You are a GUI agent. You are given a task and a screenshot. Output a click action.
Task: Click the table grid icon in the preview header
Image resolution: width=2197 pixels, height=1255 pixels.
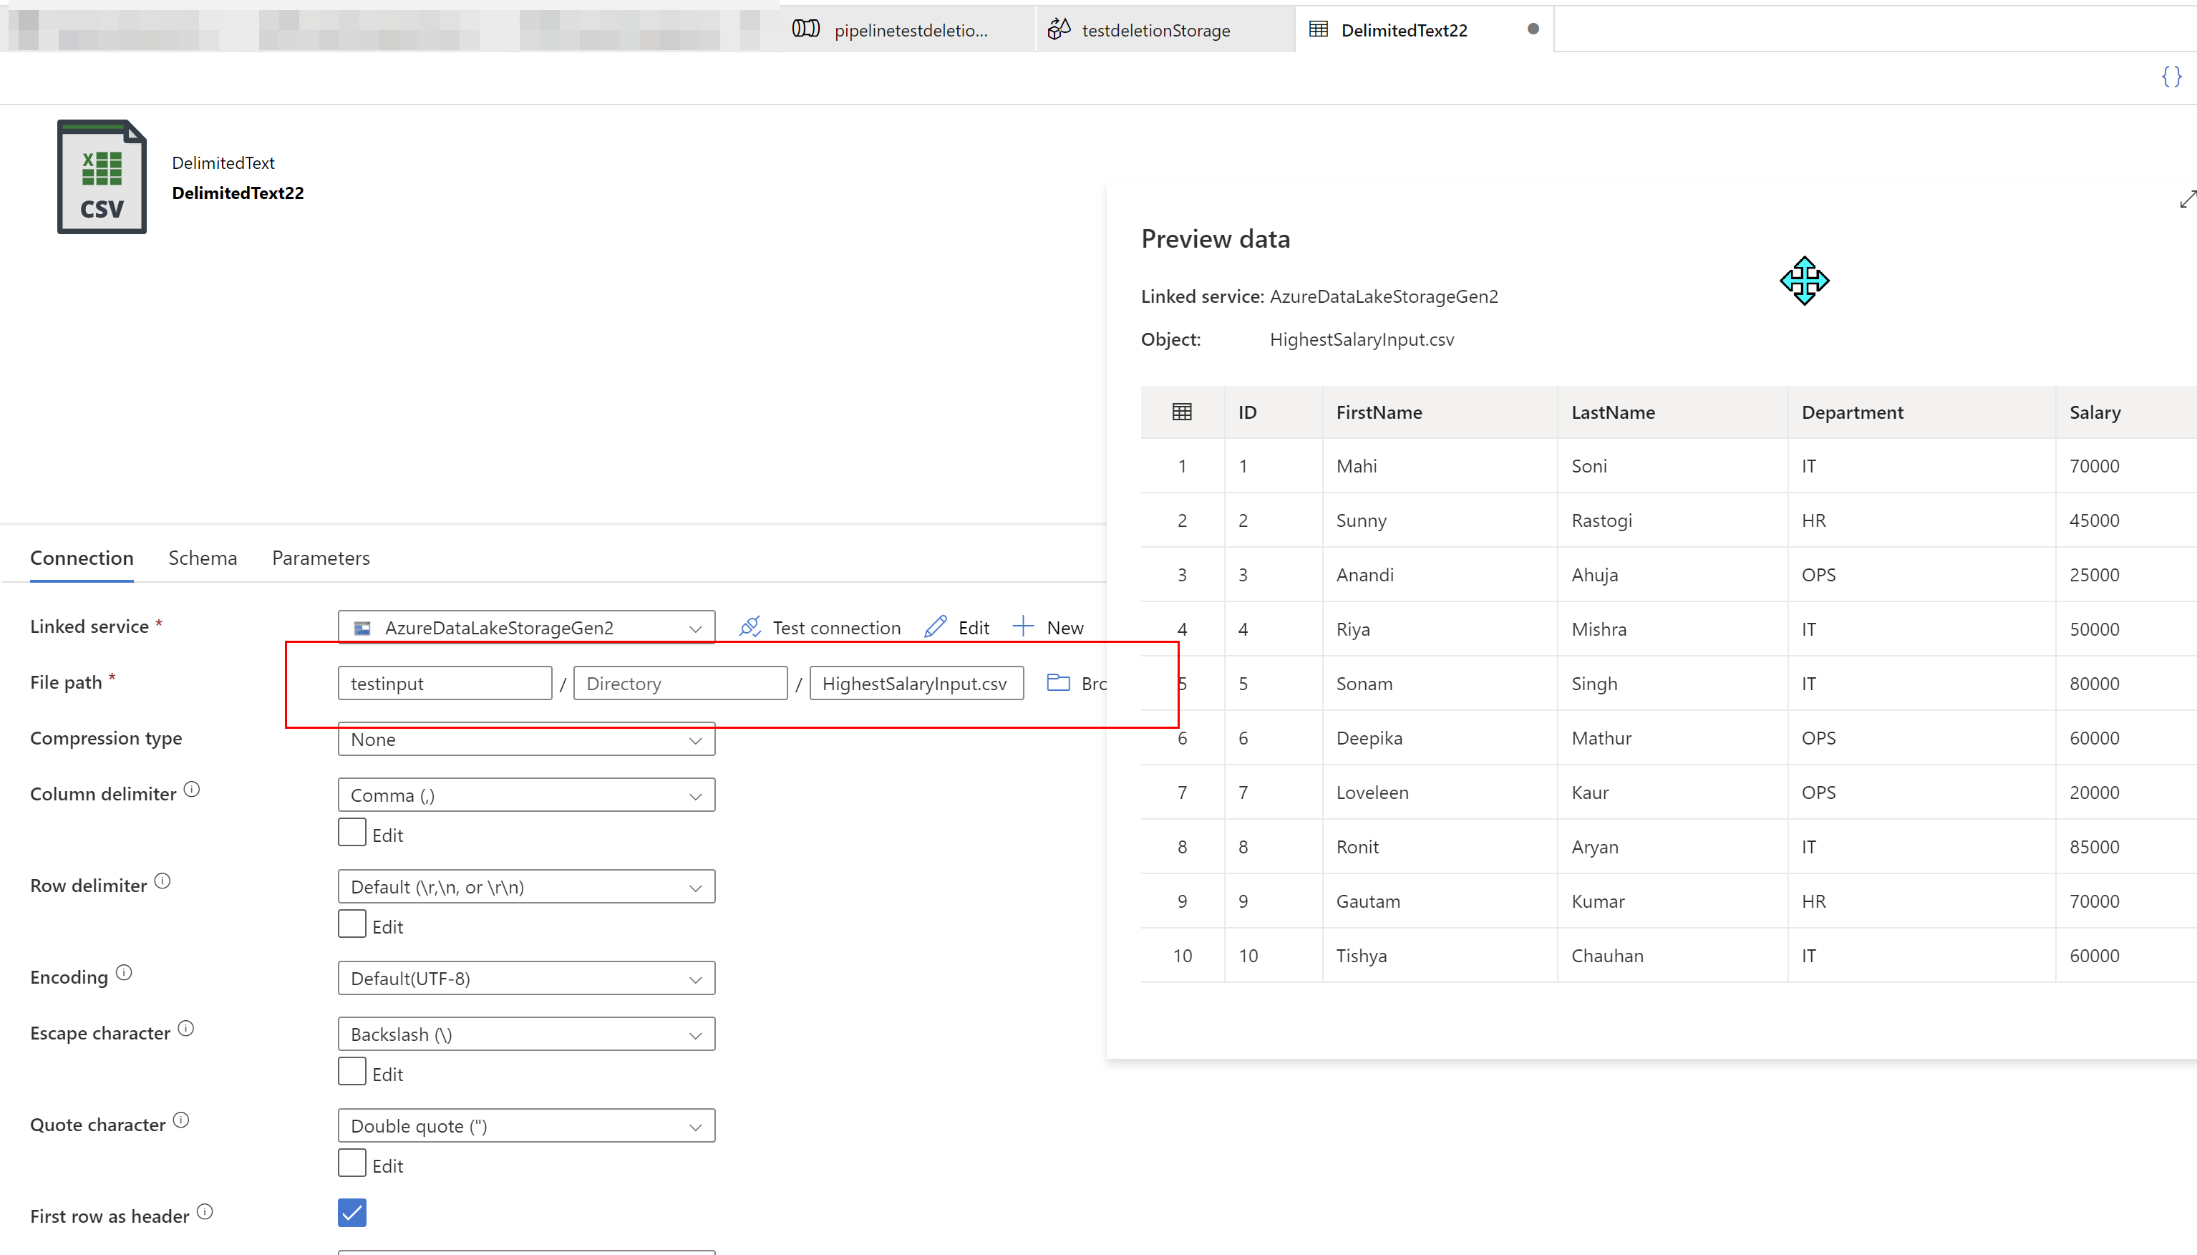(1182, 411)
